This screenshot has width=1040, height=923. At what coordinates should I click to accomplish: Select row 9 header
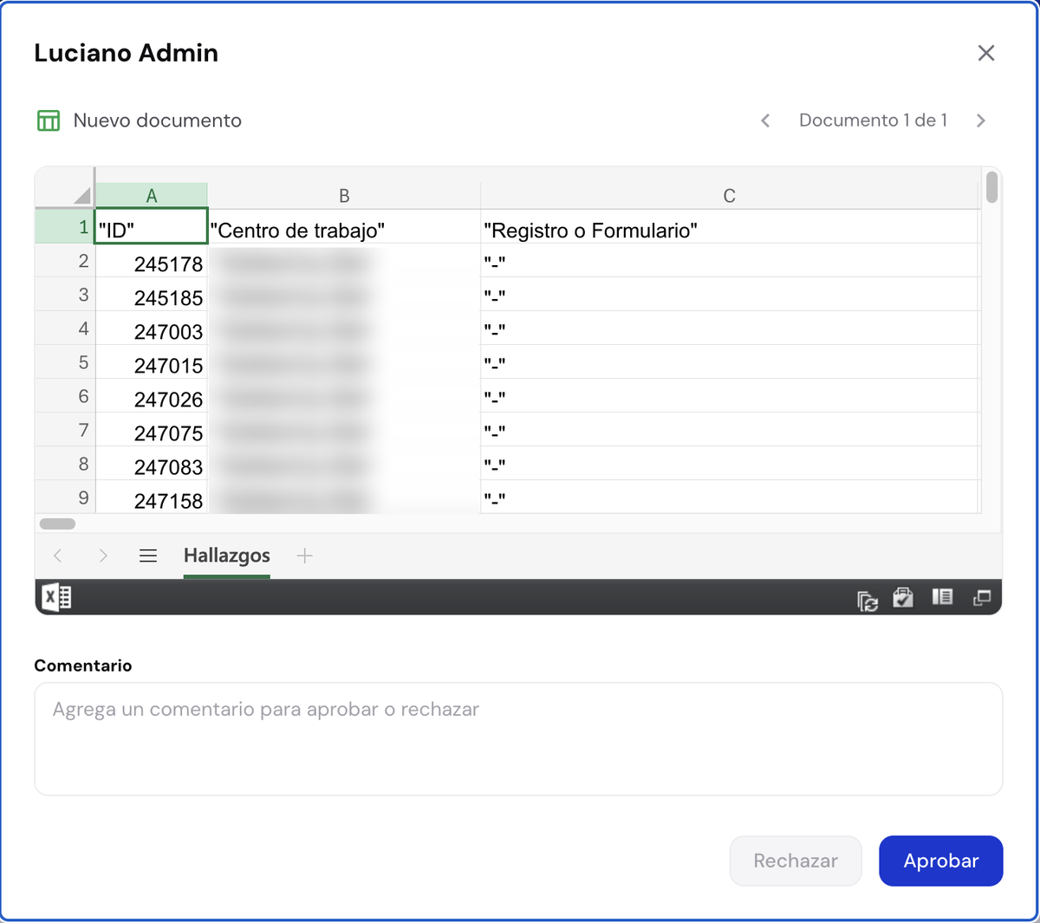(x=65, y=497)
